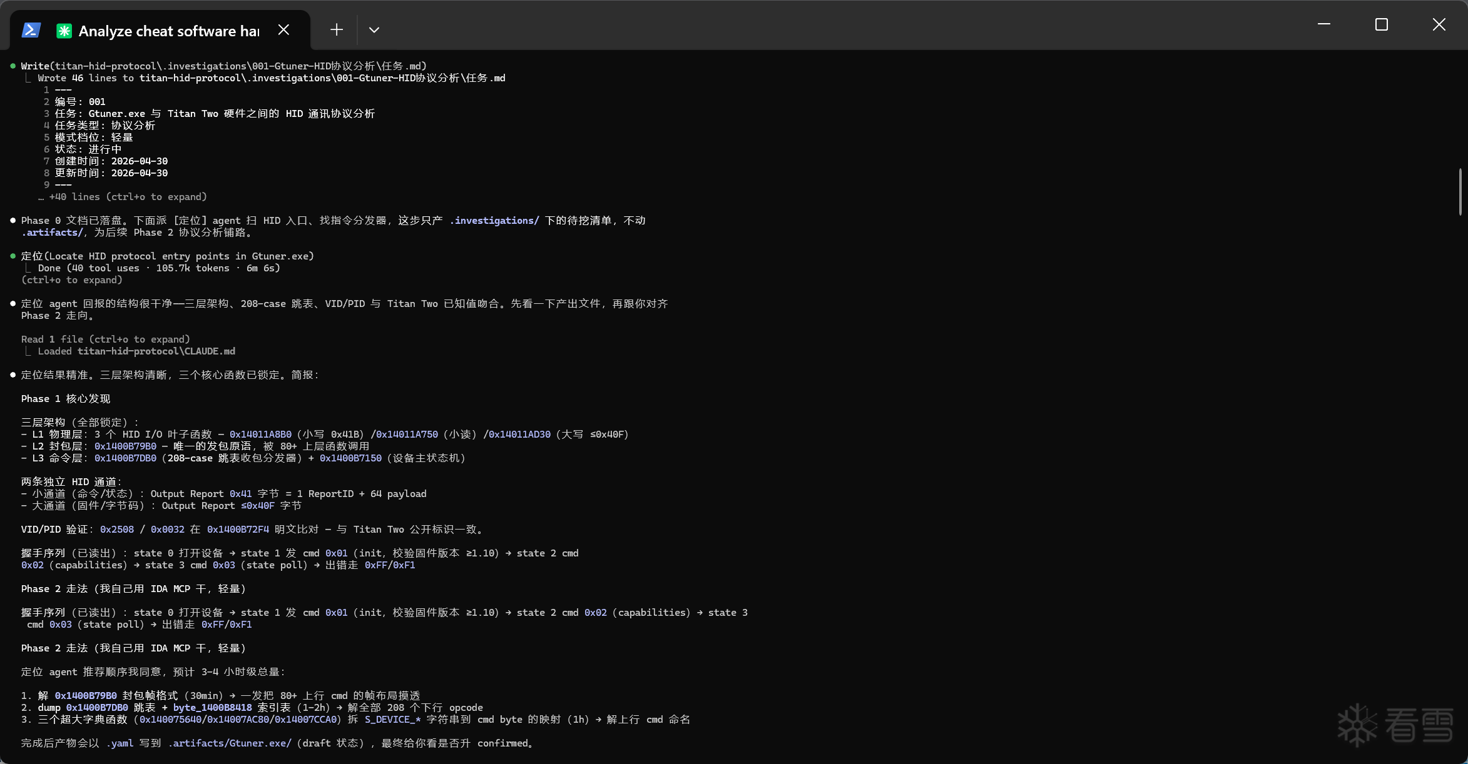
Task: Click the 'Loaded titan-hid-protocol\CLAUDE.md' line
Action: pos(136,351)
